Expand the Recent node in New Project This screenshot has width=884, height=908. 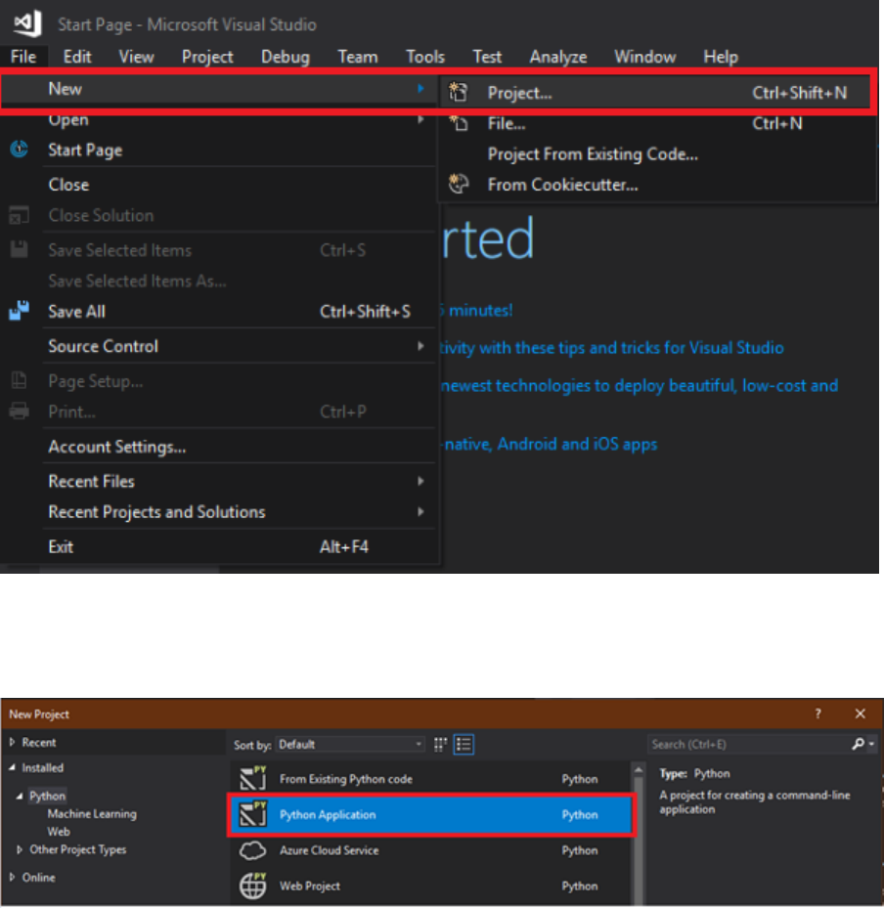[12, 742]
